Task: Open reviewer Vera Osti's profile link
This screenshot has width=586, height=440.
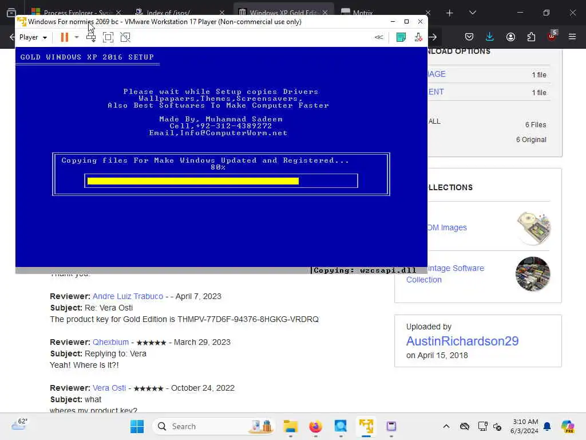Action: [109, 388]
